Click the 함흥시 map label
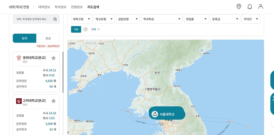This screenshot has height=135, width=274. (x=179, y=70)
